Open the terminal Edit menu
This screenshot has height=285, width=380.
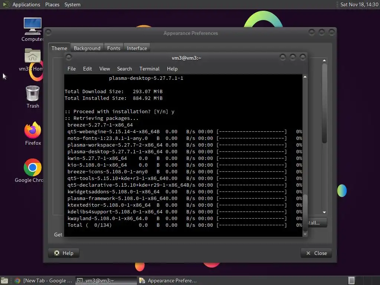coord(88,69)
